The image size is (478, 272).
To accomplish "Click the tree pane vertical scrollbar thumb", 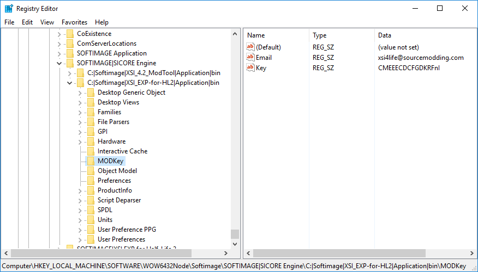I will pyautogui.click(x=235, y=234).
